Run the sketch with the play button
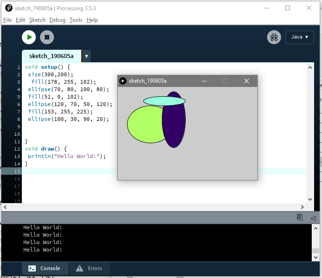Image resolution: width=322 pixels, height=278 pixels. (29, 37)
